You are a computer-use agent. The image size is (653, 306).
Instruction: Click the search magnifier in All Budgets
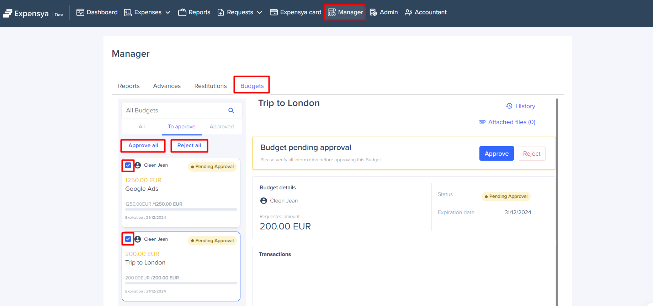click(231, 111)
